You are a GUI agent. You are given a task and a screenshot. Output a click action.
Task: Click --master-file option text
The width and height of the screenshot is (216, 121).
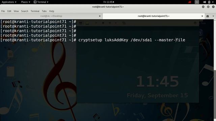170,40
